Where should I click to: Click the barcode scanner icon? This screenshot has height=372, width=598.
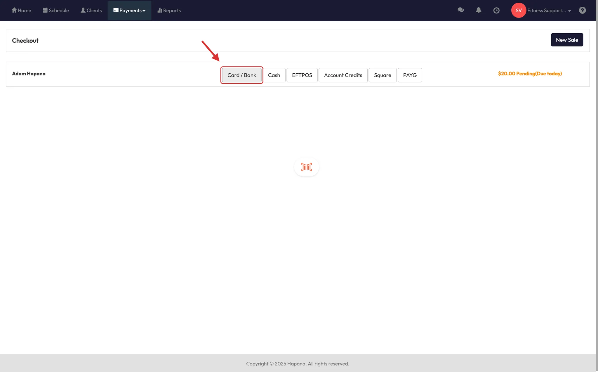306,167
